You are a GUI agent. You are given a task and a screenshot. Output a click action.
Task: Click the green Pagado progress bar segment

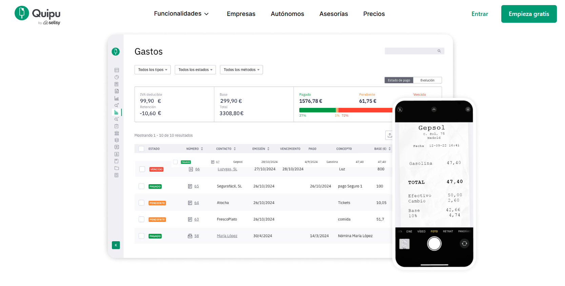tap(317, 110)
